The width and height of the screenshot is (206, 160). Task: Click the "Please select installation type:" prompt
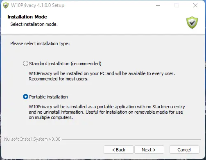point(40,43)
